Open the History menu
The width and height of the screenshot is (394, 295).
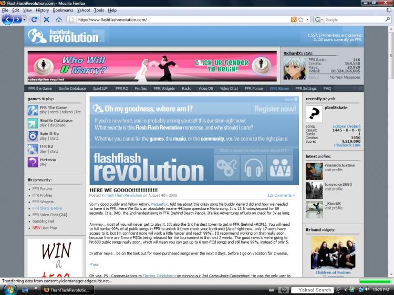coord(42,10)
